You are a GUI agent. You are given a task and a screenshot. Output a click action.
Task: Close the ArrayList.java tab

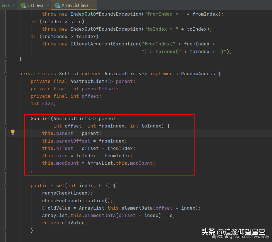[92, 5]
